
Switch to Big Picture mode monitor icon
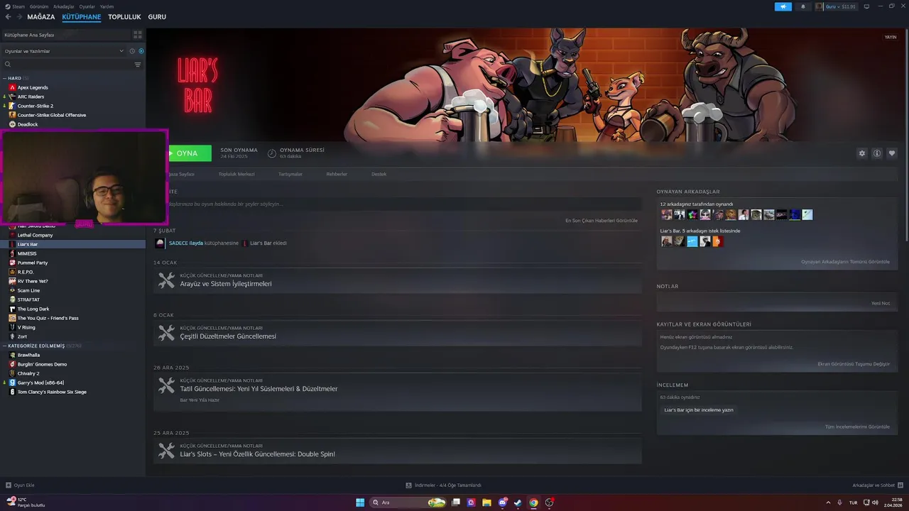[866, 6]
